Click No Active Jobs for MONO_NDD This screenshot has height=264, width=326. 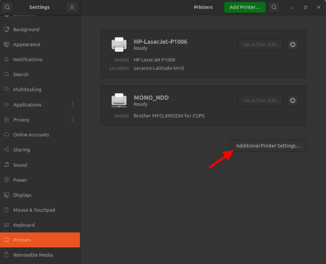coord(260,100)
